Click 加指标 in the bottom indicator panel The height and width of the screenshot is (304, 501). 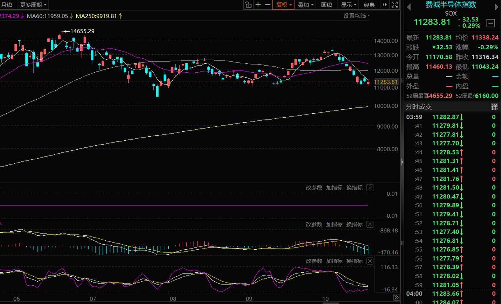pyautogui.click(x=334, y=261)
